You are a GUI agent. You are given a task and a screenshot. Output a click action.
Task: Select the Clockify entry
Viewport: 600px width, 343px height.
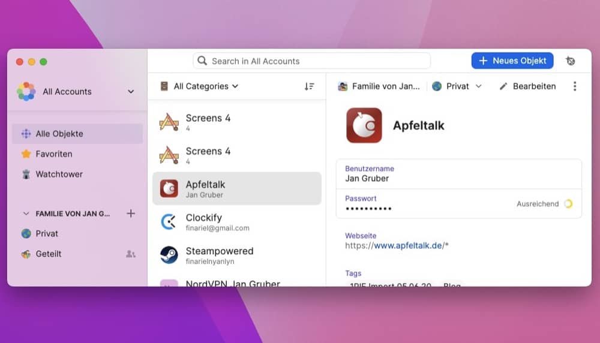pos(237,222)
